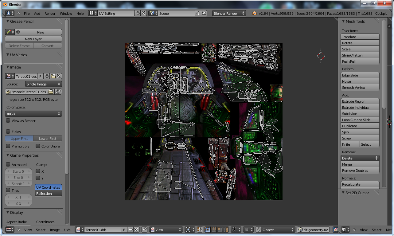Image resolution: width=394 pixels, height=236 pixels.
Task: Enable the View as Render checkbox
Action: [8, 120]
